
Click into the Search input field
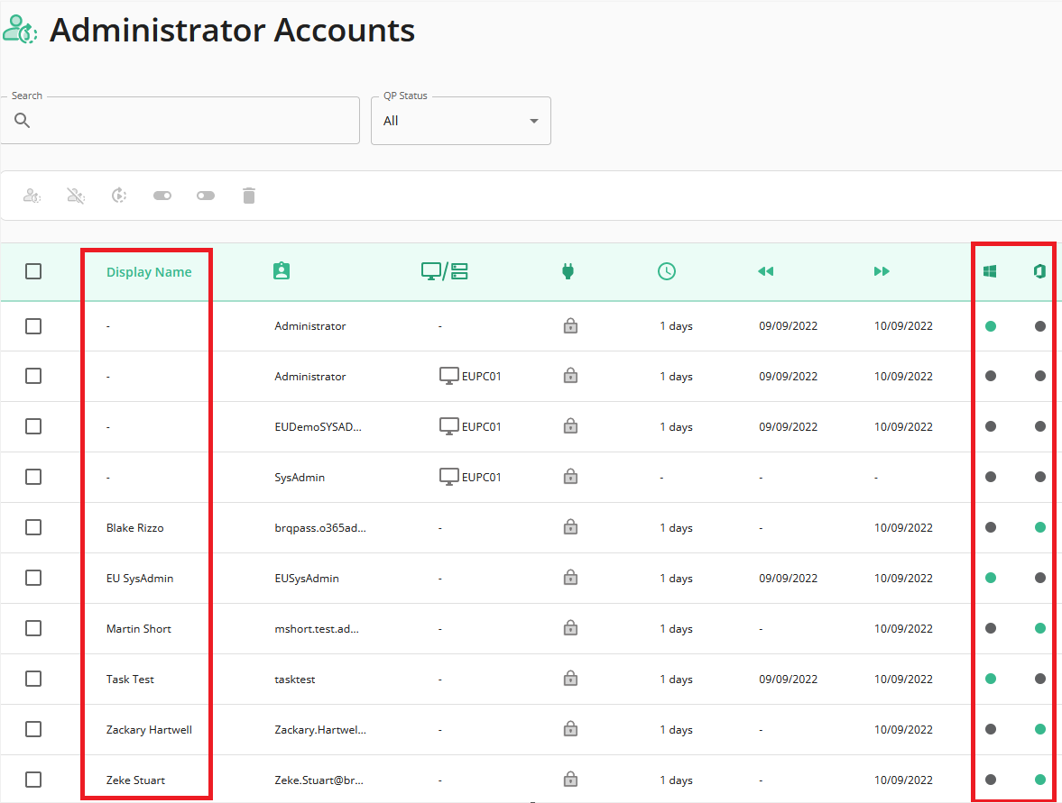(180, 121)
